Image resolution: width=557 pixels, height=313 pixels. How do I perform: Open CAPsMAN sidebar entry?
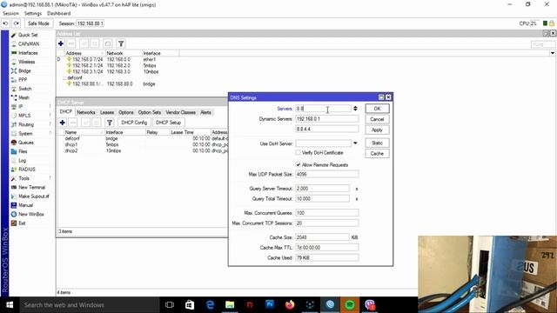(29, 43)
